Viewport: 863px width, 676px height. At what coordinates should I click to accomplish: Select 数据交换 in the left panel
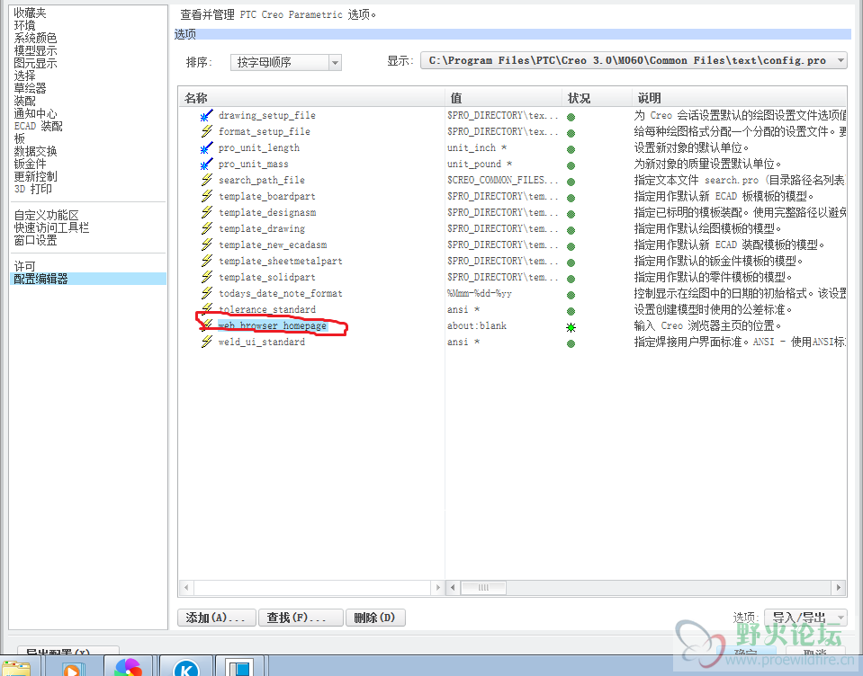(x=36, y=151)
